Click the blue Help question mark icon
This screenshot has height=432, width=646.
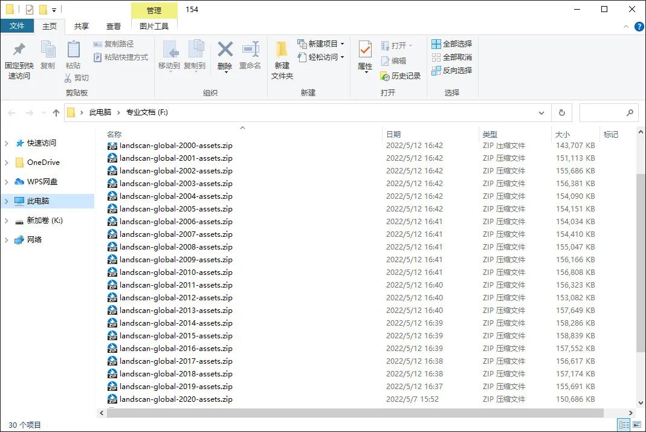pyautogui.click(x=639, y=27)
